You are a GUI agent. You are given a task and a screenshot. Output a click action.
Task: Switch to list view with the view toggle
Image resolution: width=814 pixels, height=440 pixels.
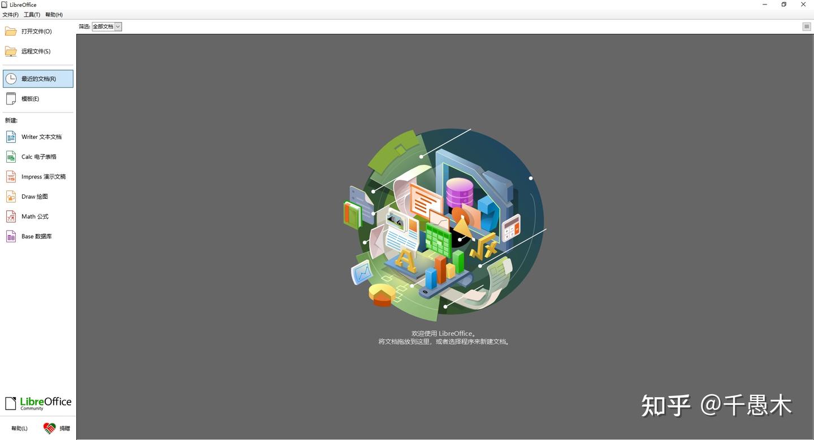click(x=807, y=26)
